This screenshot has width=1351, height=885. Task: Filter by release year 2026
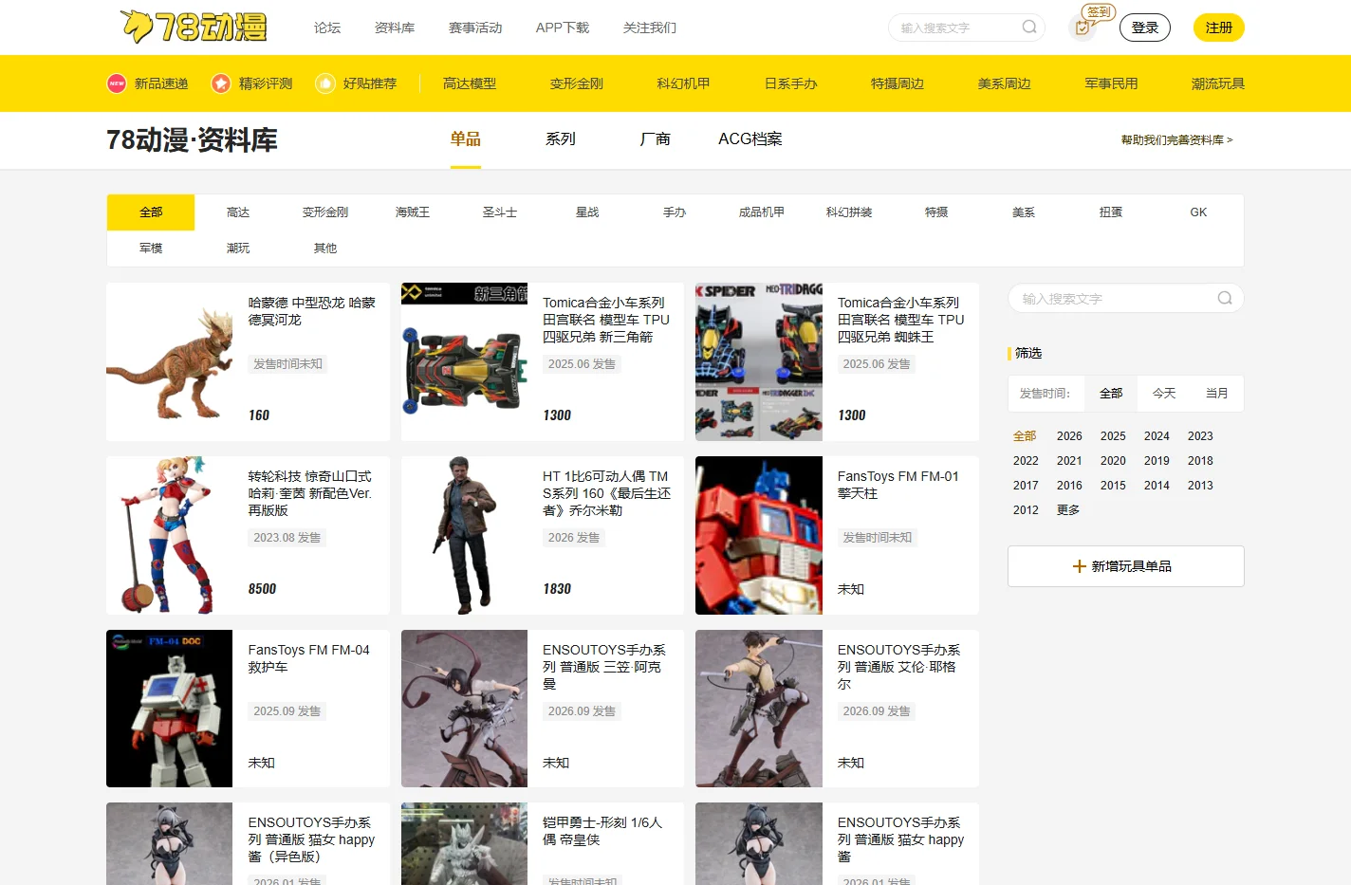point(1069,436)
